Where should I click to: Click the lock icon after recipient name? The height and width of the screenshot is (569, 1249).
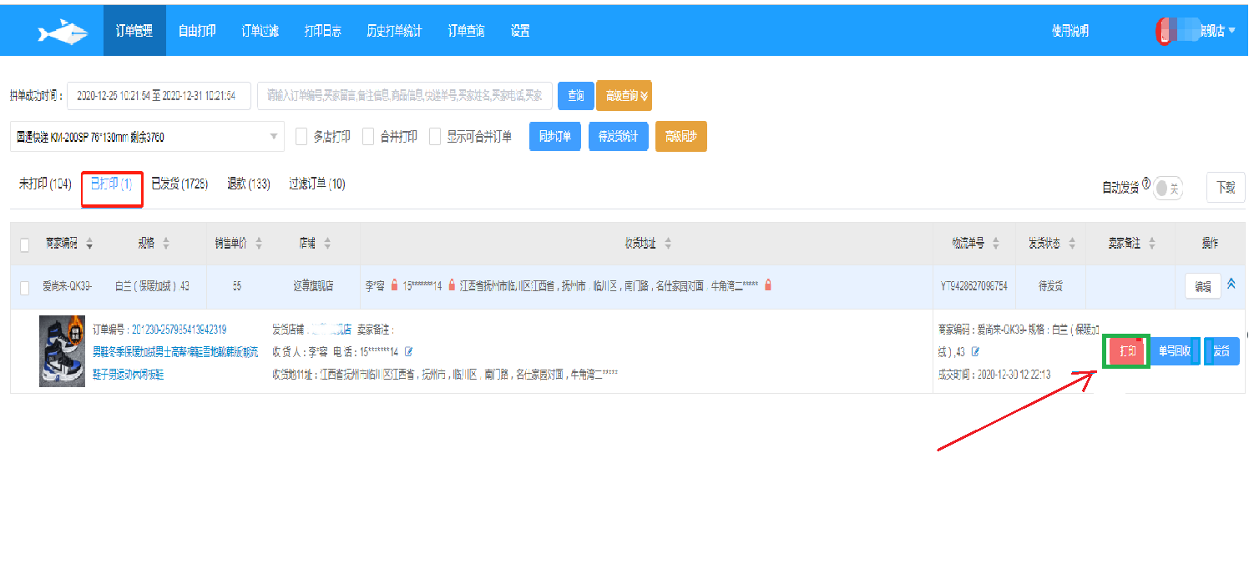pos(395,285)
